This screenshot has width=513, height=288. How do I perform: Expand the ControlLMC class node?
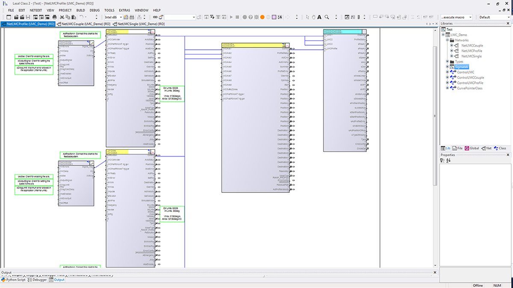click(x=447, y=72)
